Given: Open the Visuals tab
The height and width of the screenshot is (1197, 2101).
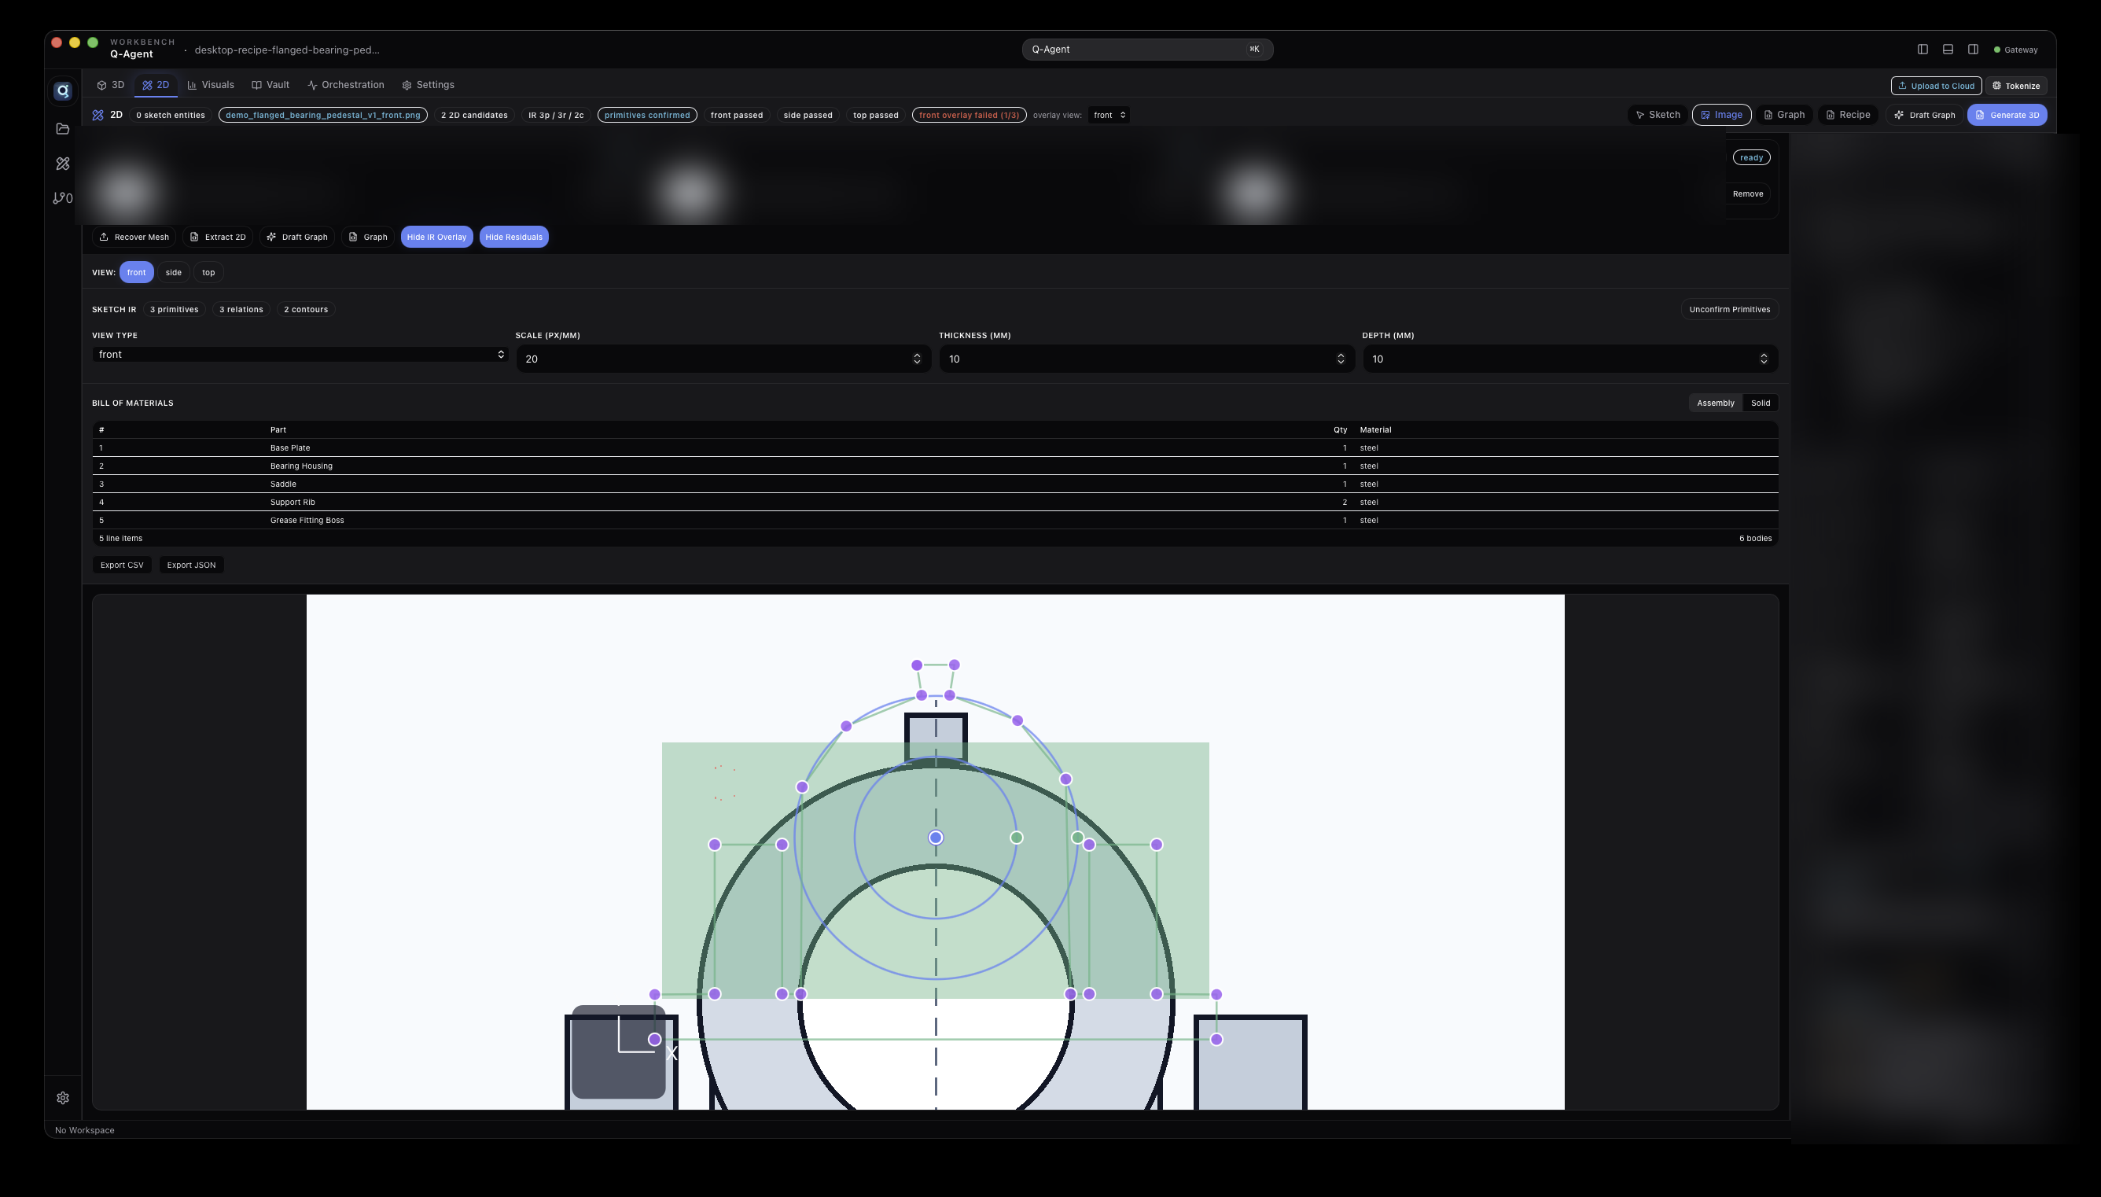Looking at the screenshot, I should 211,85.
